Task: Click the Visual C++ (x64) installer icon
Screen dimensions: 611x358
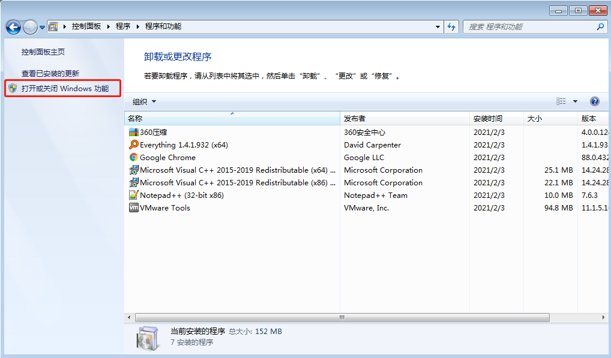Action: 134,170
